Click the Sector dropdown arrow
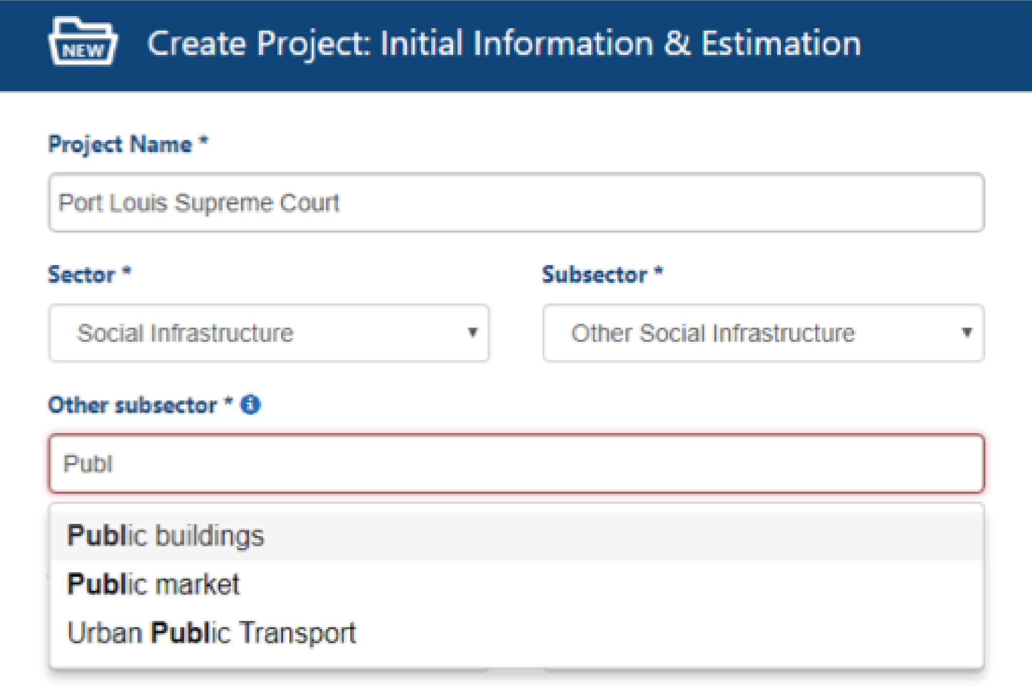The width and height of the screenshot is (1032, 700). coord(472,333)
